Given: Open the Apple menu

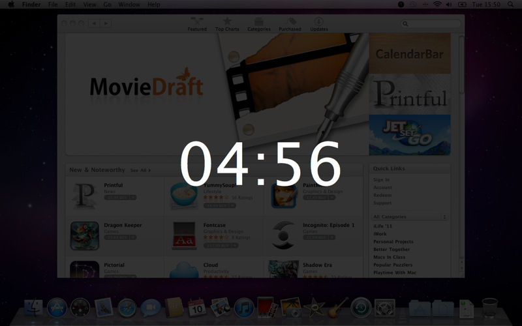Looking at the screenshot, I should point(11,5).
